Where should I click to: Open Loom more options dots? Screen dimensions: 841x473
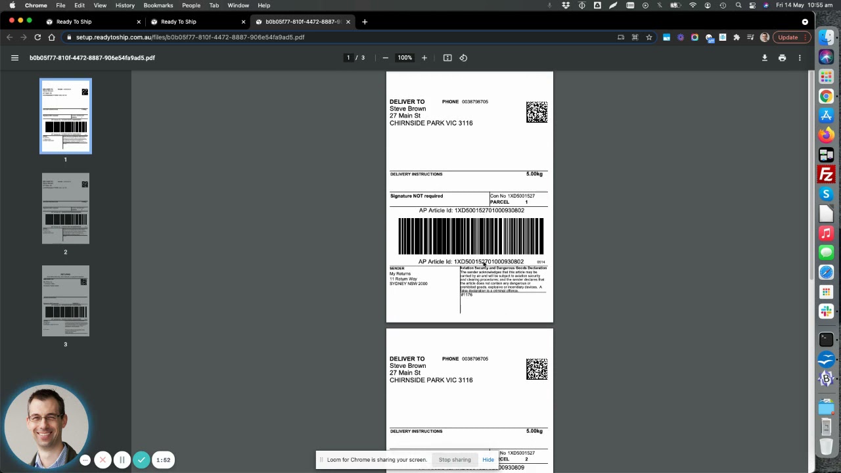tap(85, 460)
